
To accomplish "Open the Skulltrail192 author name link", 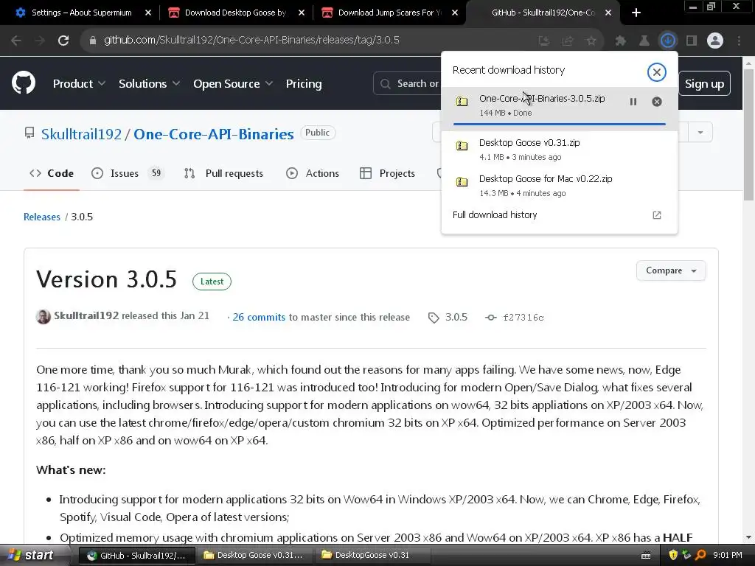I will coord(86,315).
